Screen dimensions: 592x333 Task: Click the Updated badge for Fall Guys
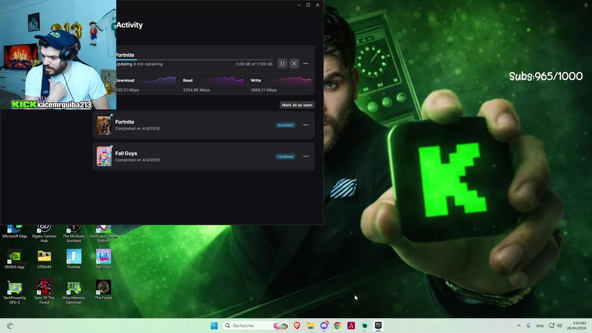coord(285,156)
